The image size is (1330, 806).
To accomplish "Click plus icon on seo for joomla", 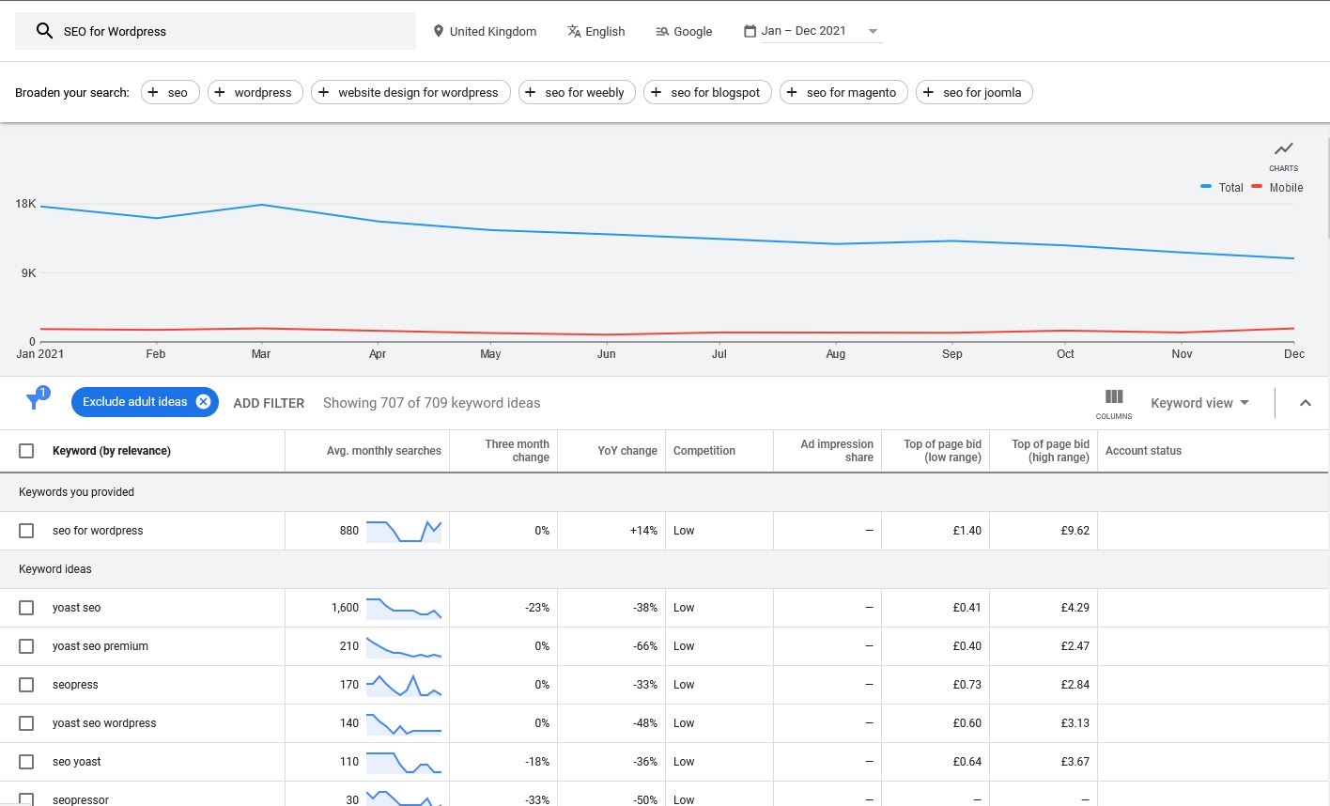I will tap(928, 92).
